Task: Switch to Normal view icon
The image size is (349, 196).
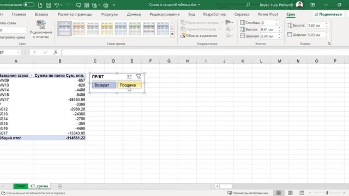Action: point(279,193)
